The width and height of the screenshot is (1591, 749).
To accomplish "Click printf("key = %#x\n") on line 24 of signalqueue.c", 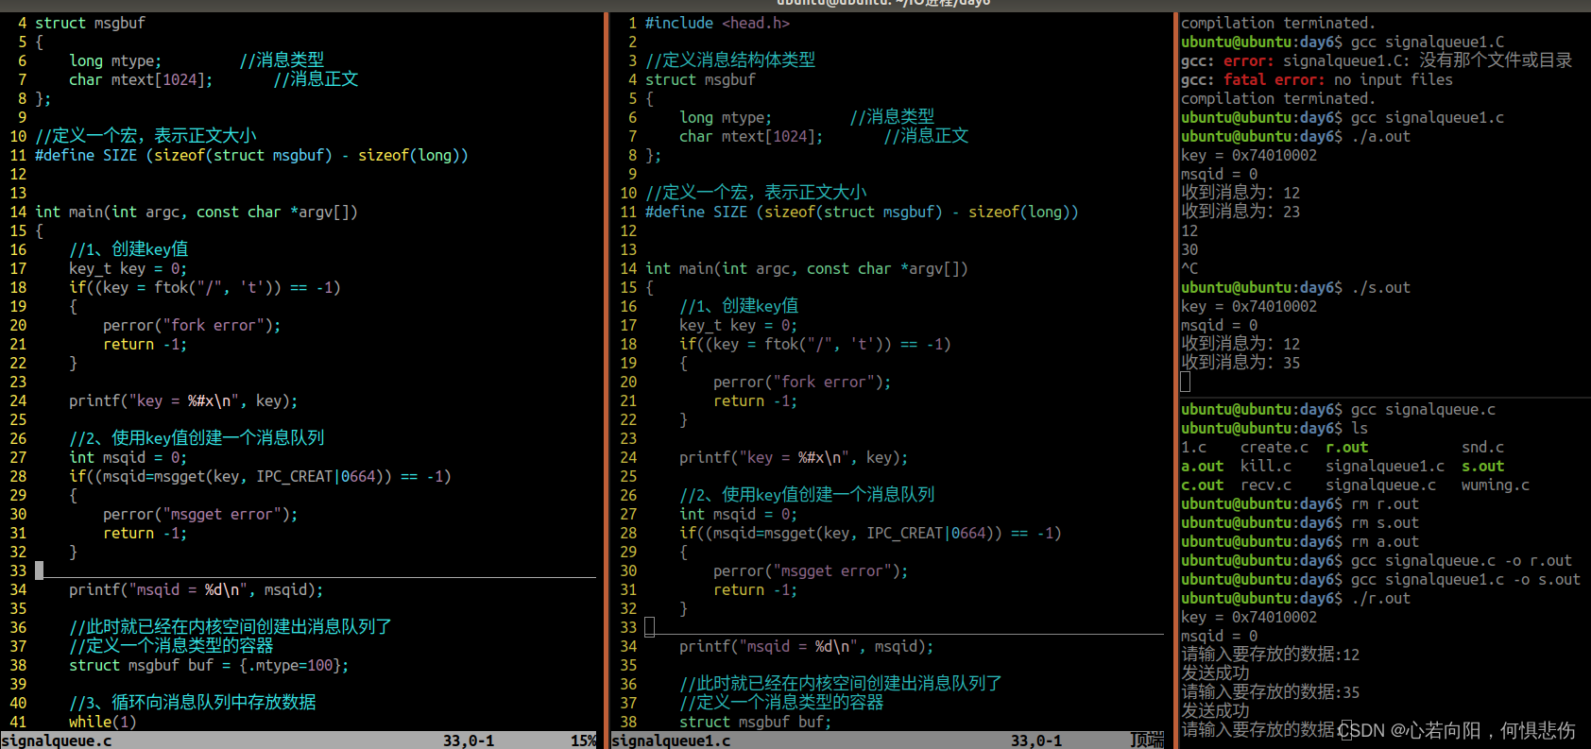I will coord(183,400).
